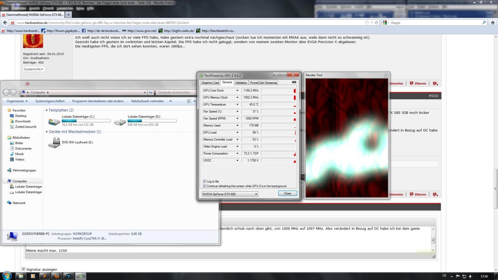Open Windows Explorer from the taskbar
The image size is (498, 280).
click(x=21, y=276)
